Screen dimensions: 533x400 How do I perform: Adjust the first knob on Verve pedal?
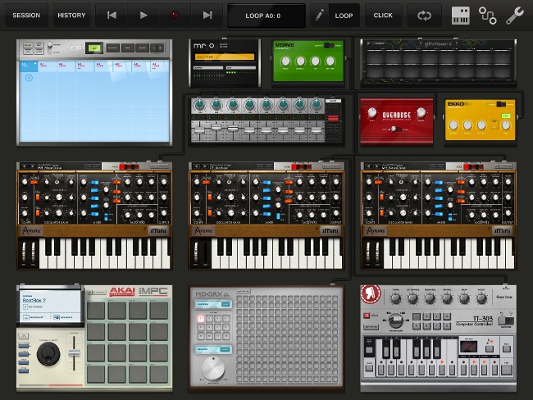(285, 61)
